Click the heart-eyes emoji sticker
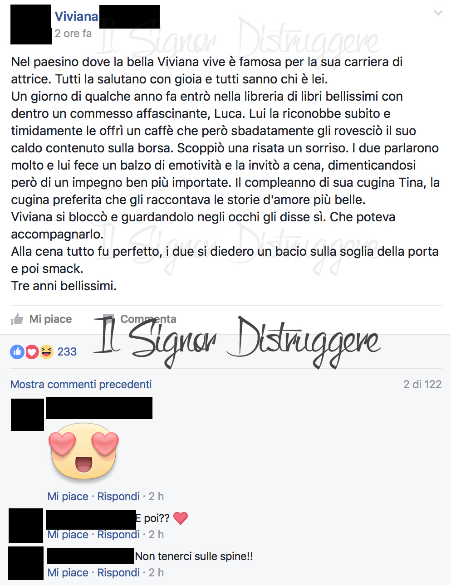Viewport: 451px width, 585px height. click(84, 451)
